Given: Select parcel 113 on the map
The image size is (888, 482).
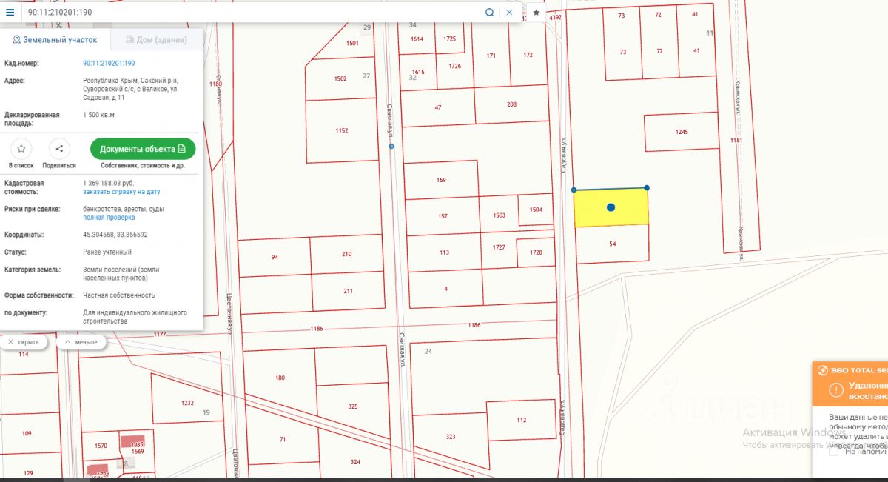Looking at the screenshot, I should (444, 252).
